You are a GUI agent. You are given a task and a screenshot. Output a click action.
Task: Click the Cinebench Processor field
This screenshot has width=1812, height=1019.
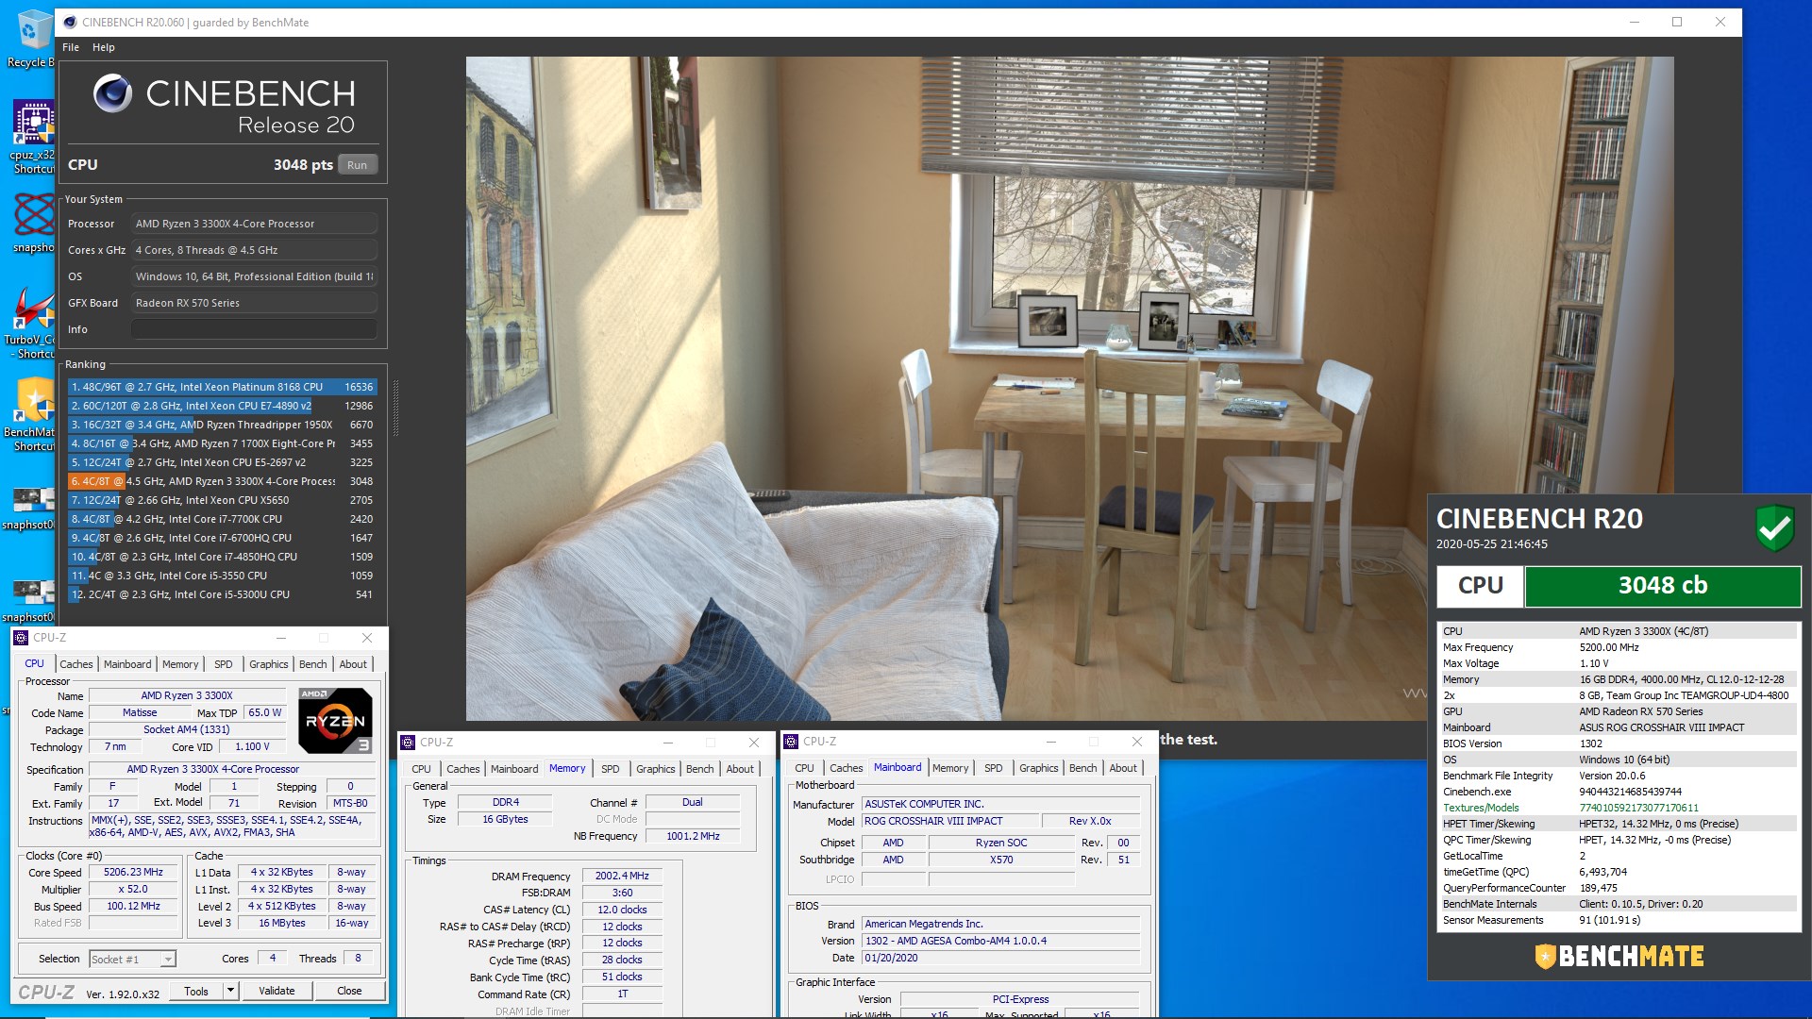click(254, 224)
